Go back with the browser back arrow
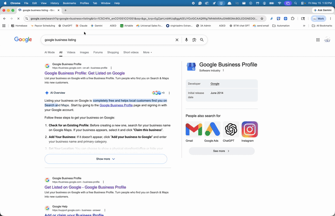The width and height of the screenshot is (335, 216). point(5,19)
